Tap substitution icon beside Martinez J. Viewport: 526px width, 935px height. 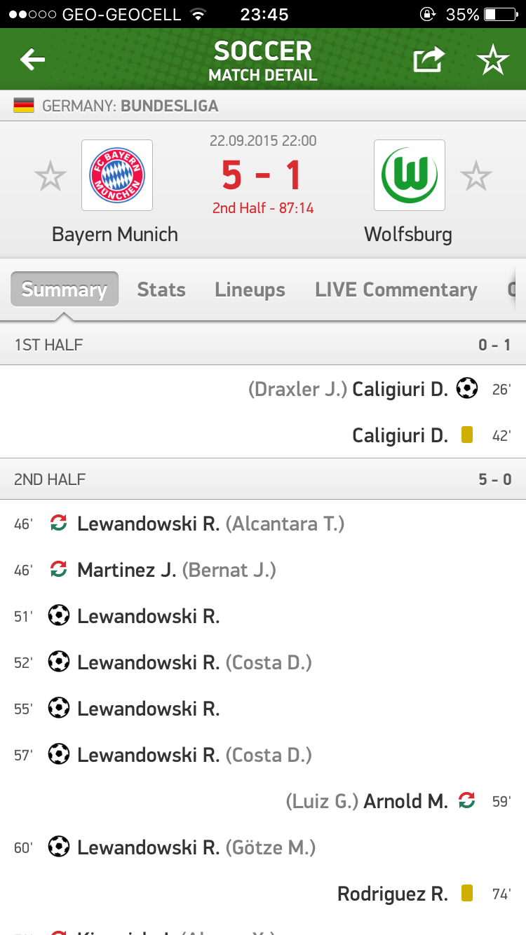pyautogui.click(x=59, y=570)
